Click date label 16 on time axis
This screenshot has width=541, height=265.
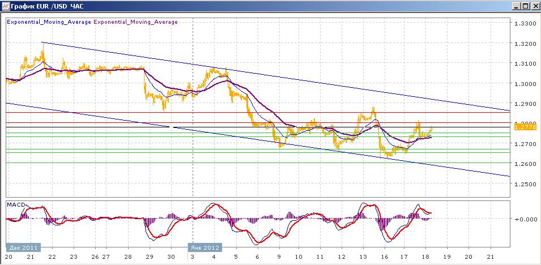click(x=385, y=257)
